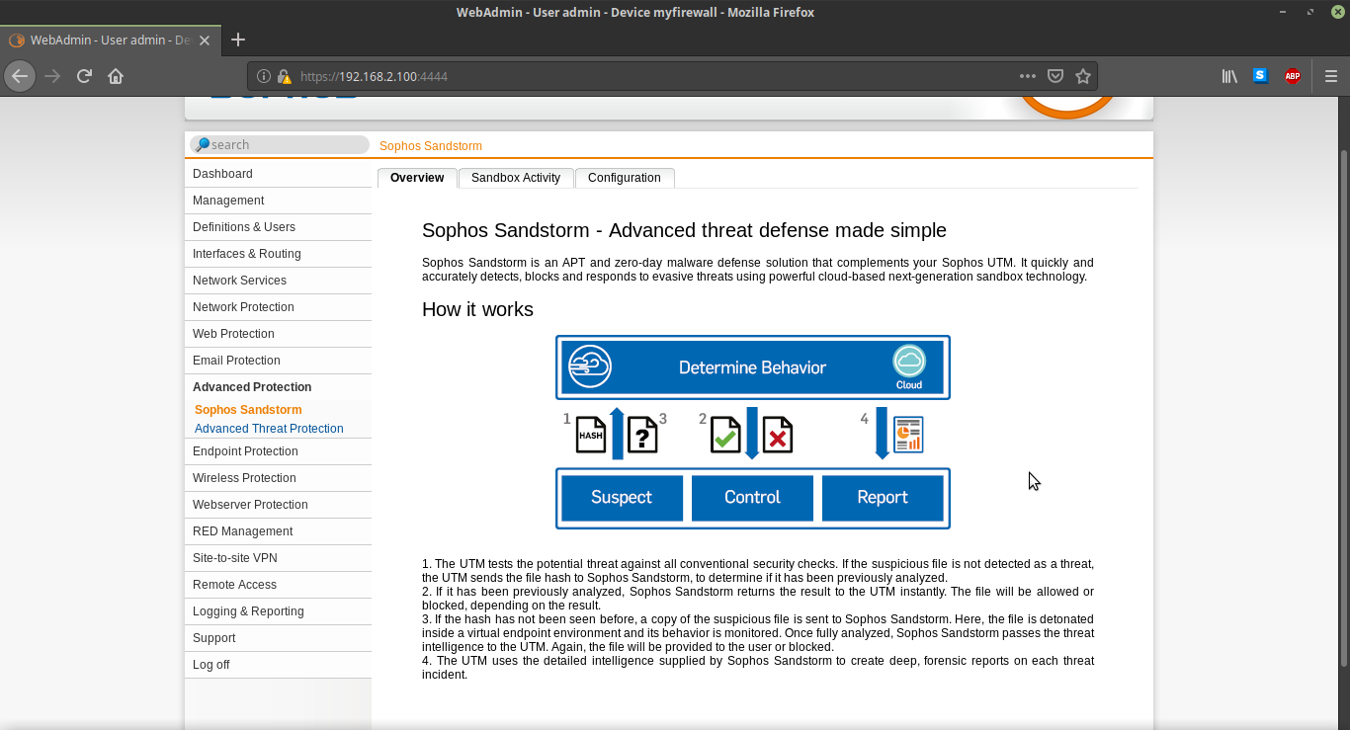Open the Support menu
This screenshot has width=1350, height=730.
coord(278,638)
